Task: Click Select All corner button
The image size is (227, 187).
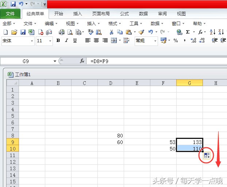Action: tap(13, 83)
